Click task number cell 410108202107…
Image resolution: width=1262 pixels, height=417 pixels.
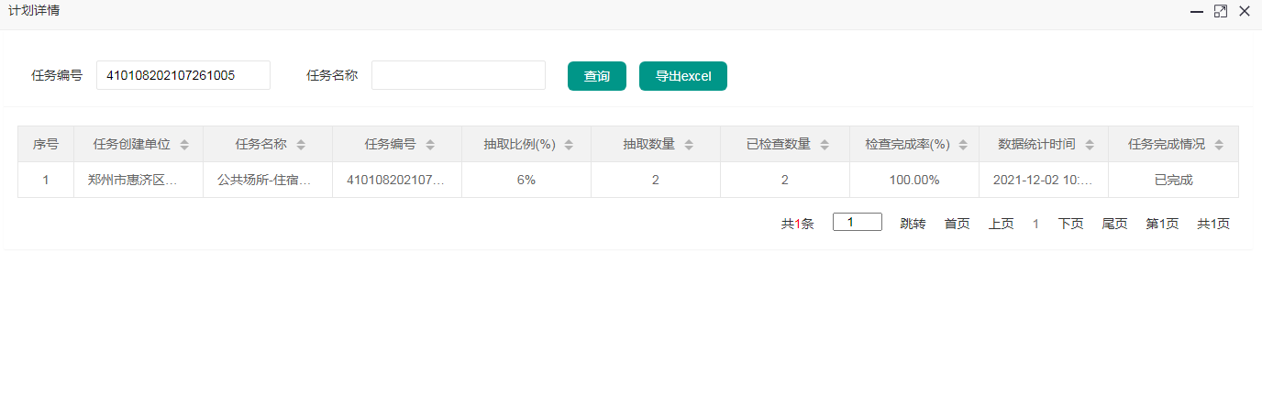coord(397,180)
